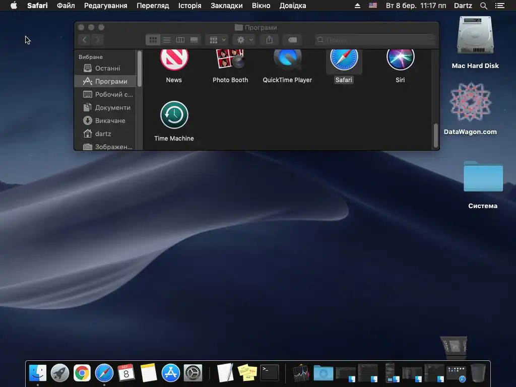Open Finder from the Dock

point(38,373)
